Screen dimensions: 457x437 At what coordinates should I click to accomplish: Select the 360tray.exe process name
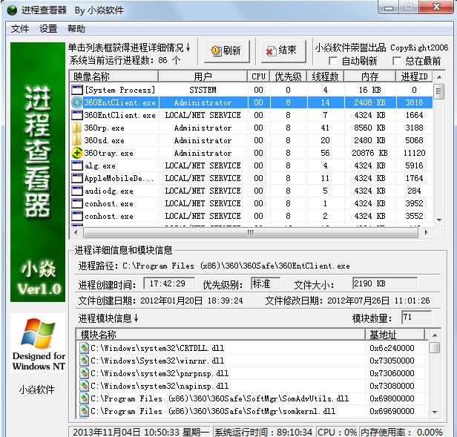tap(109, 153)
